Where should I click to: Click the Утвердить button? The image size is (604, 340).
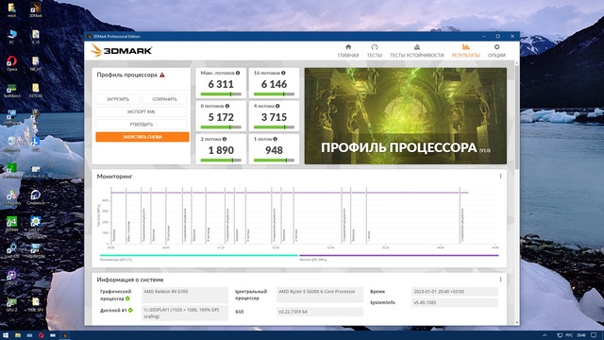[x=141, y=125]
